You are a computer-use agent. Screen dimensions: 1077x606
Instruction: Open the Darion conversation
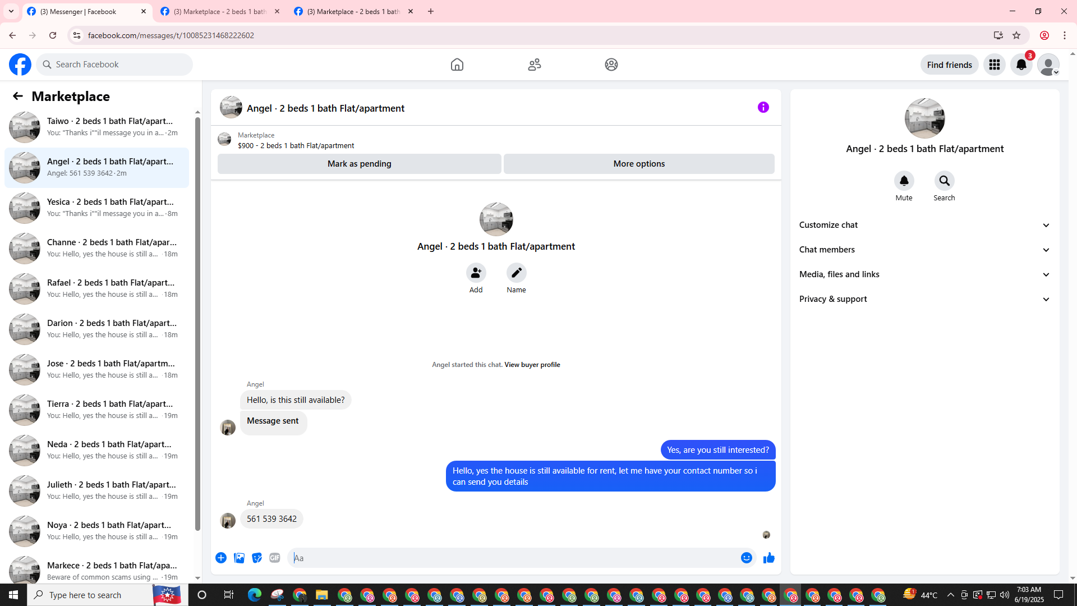click(96, 329)
